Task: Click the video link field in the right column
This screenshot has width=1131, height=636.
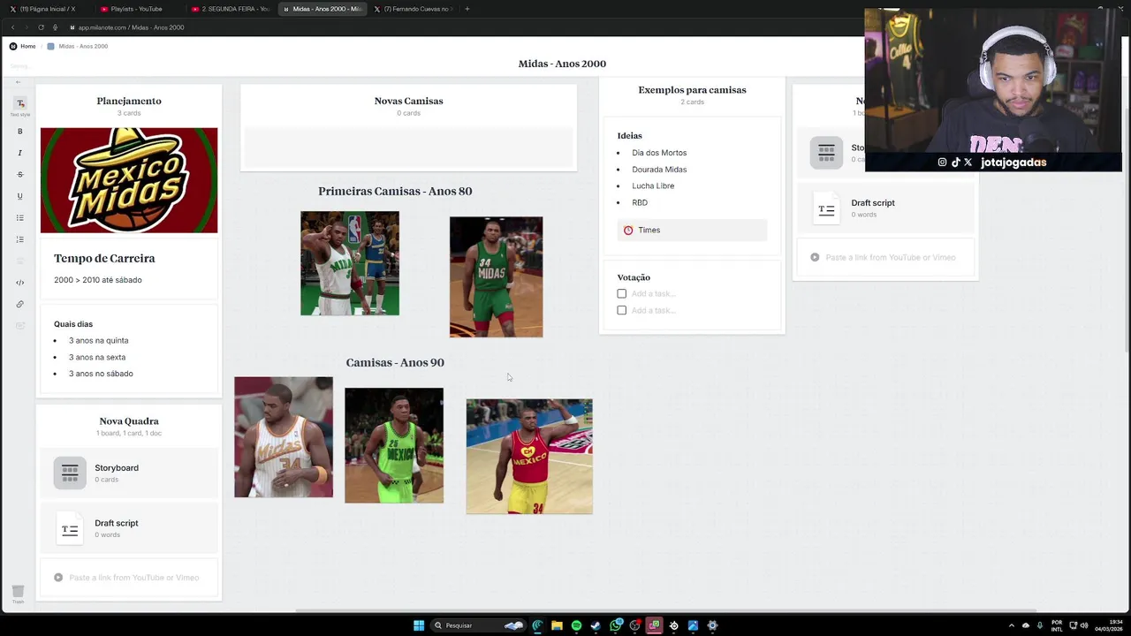Action: pos(885,257)
